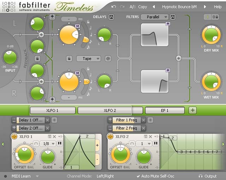The image size is (226, 180).
Task: Click the Delay 1 Off... modulation slot
Action: 31,120
